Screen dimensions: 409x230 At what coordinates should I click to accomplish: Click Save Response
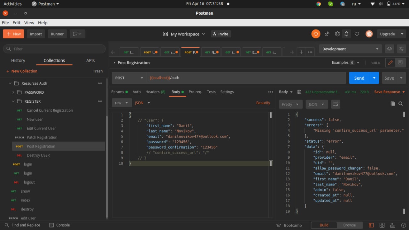(x=387, y=92)
